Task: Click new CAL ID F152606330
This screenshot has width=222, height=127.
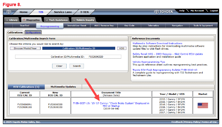Action: click(x=55, y=107)
